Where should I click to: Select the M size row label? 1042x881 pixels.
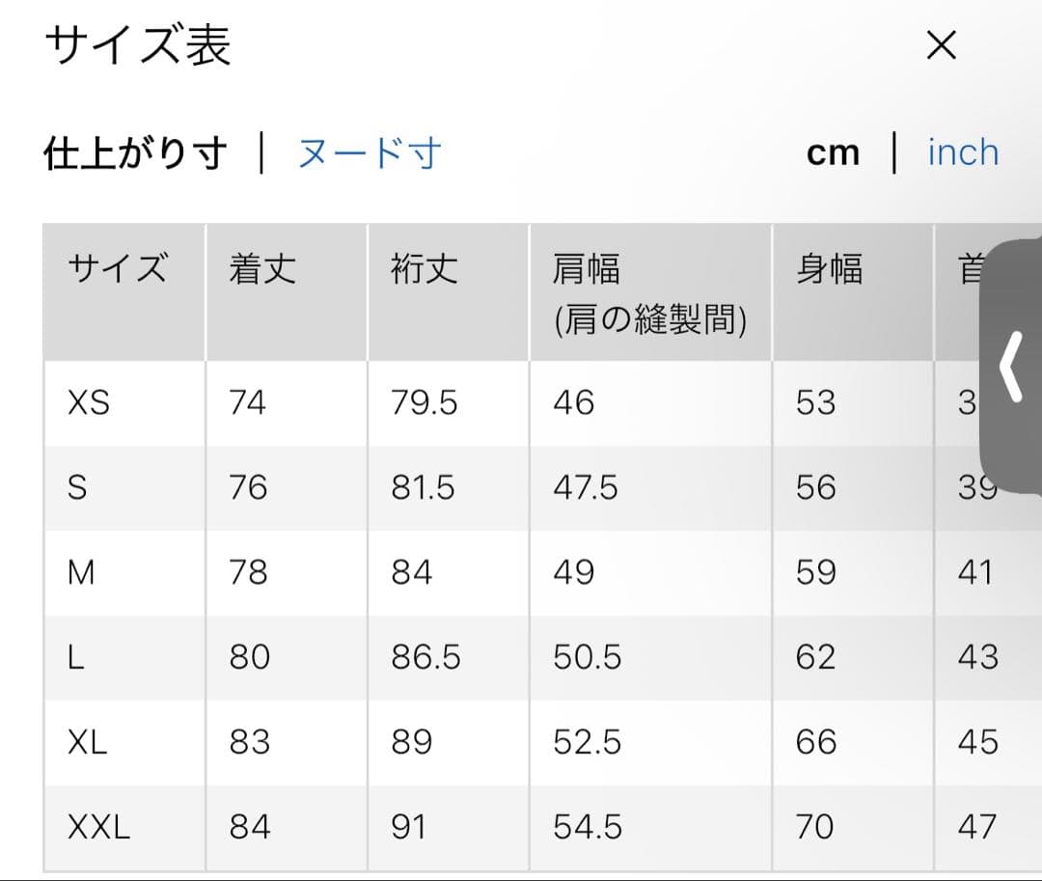[x=81, y=573]
